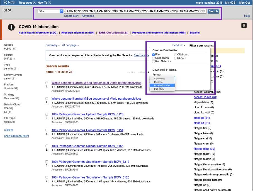Check the box beside Sample BCW_3128
This screenshot has width=253, height=191.
pos(47,114)
